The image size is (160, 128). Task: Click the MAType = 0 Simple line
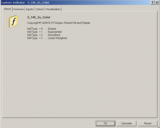click(x=41, y=29)
